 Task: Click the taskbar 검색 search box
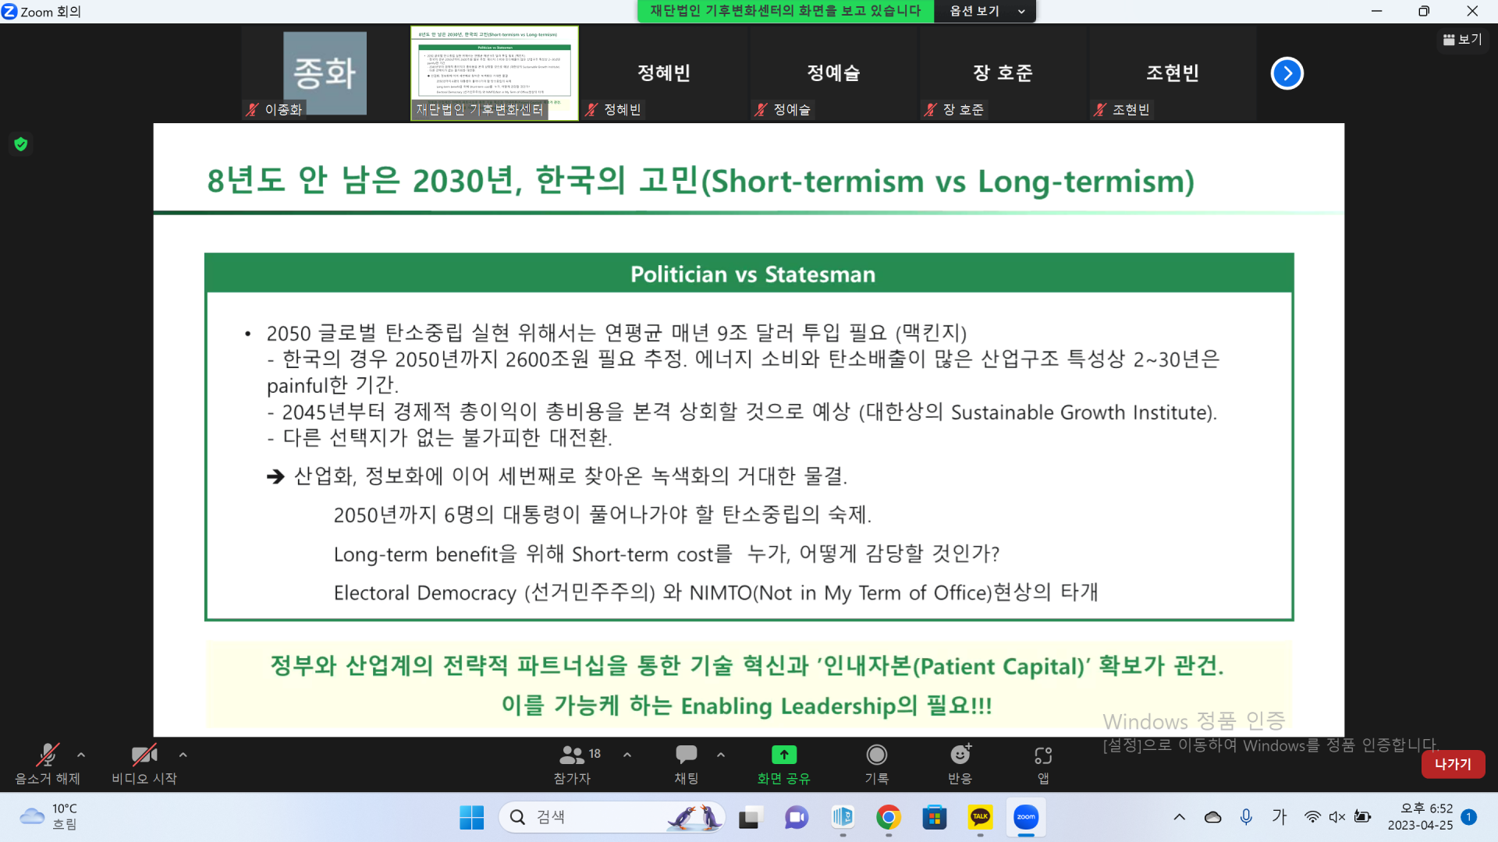[x=612, y=817]
